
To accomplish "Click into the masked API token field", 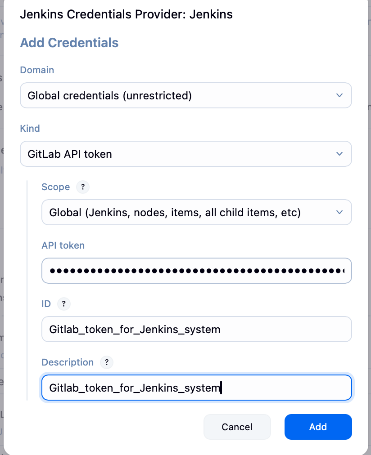I will tap(196, 271).
